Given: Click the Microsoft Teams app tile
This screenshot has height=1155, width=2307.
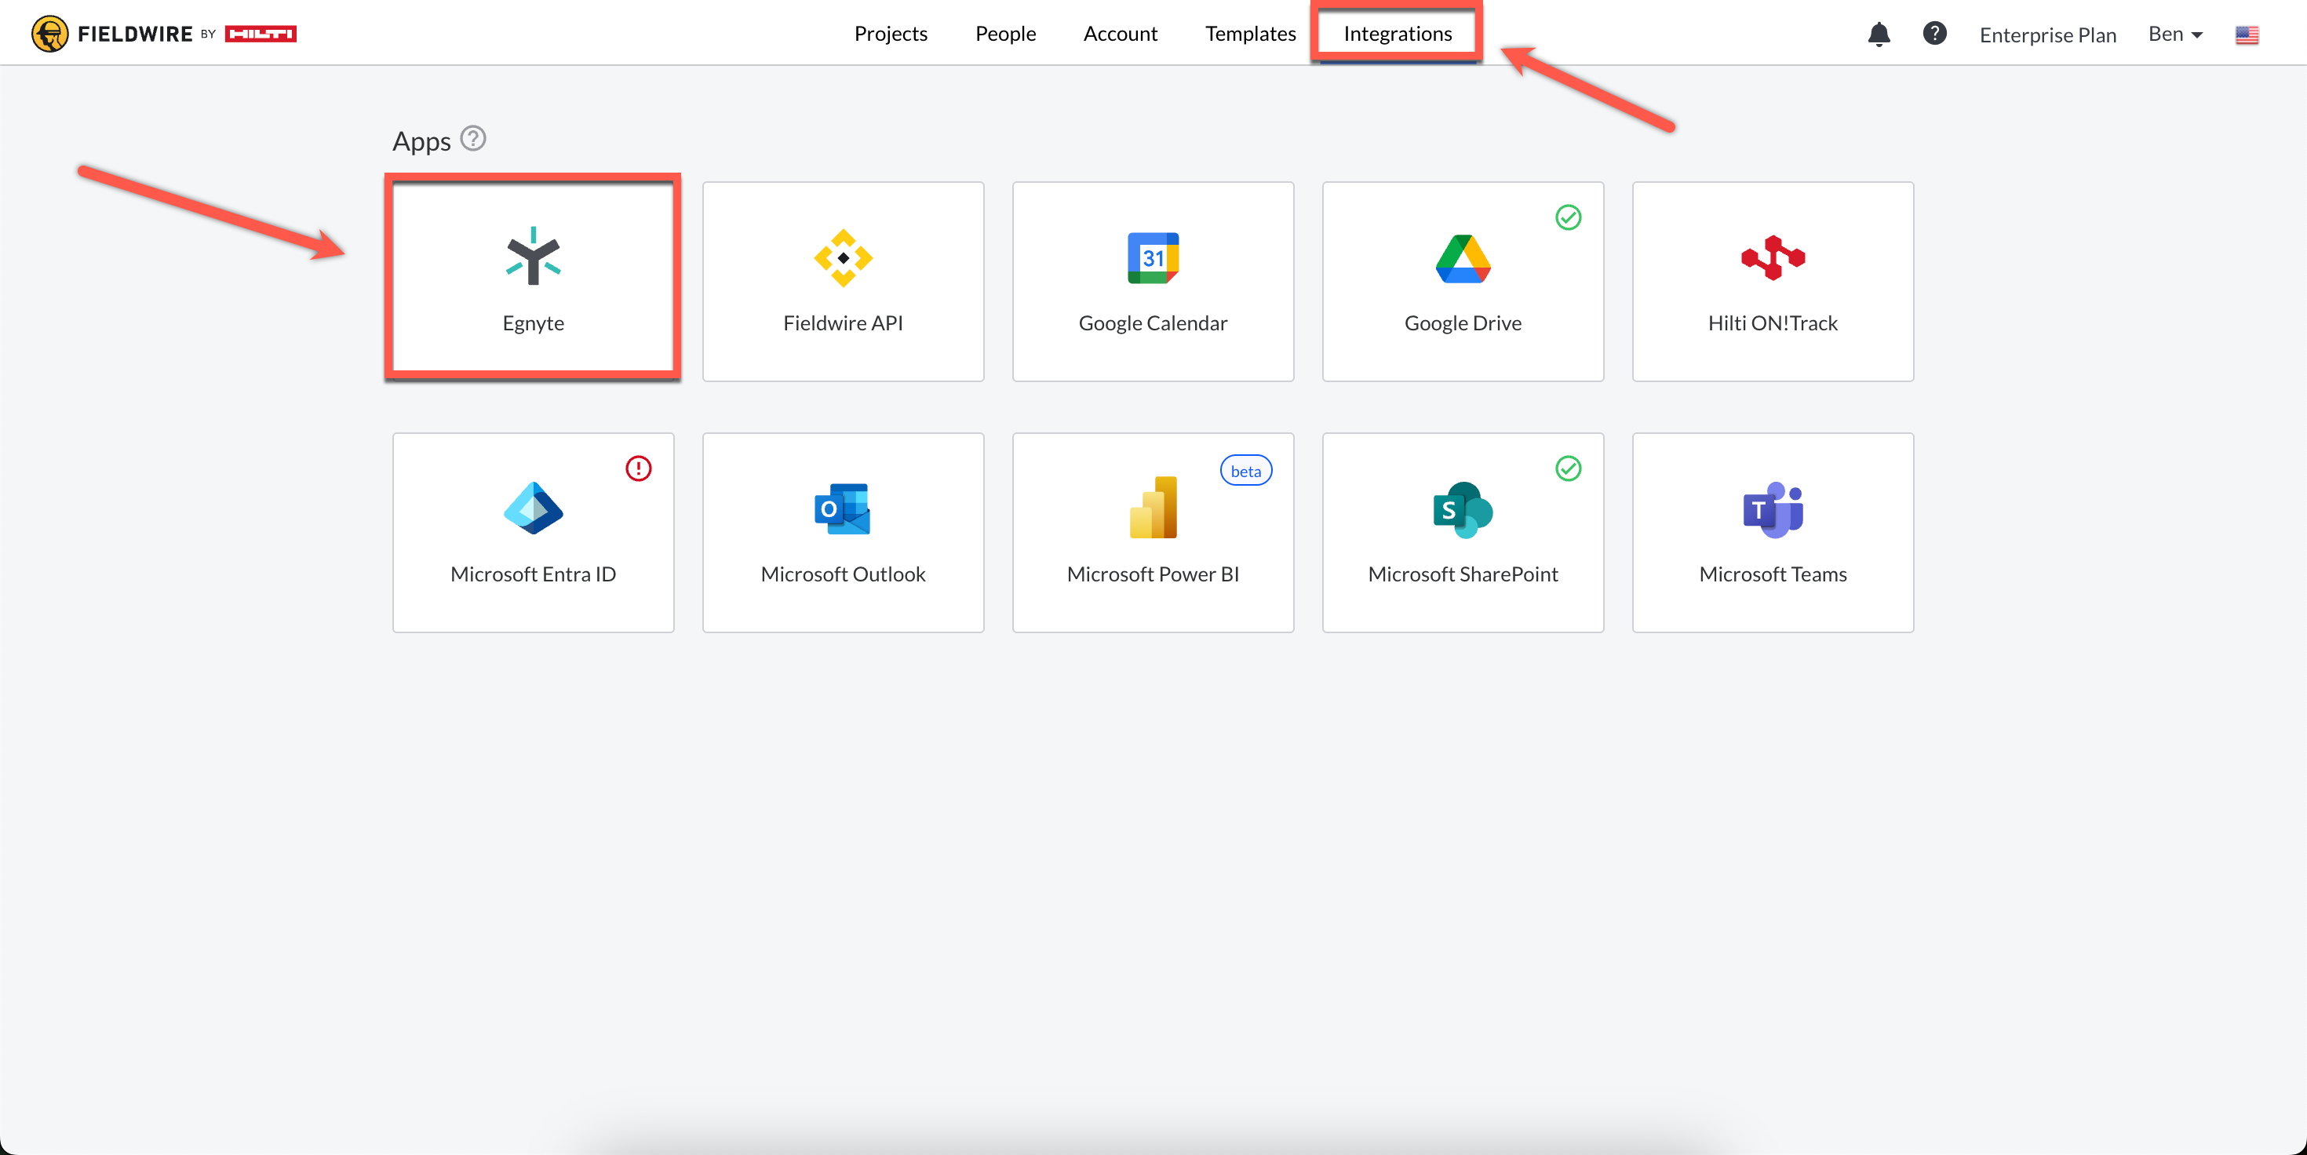Looking at the screenshot, I should click(x=1773, y=533).
